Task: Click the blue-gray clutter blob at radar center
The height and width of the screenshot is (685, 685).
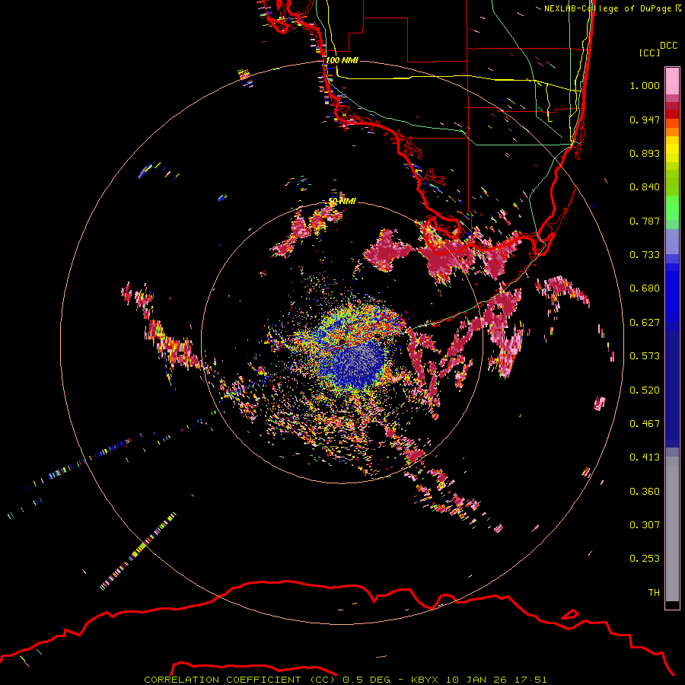Action: click(352, 362)
